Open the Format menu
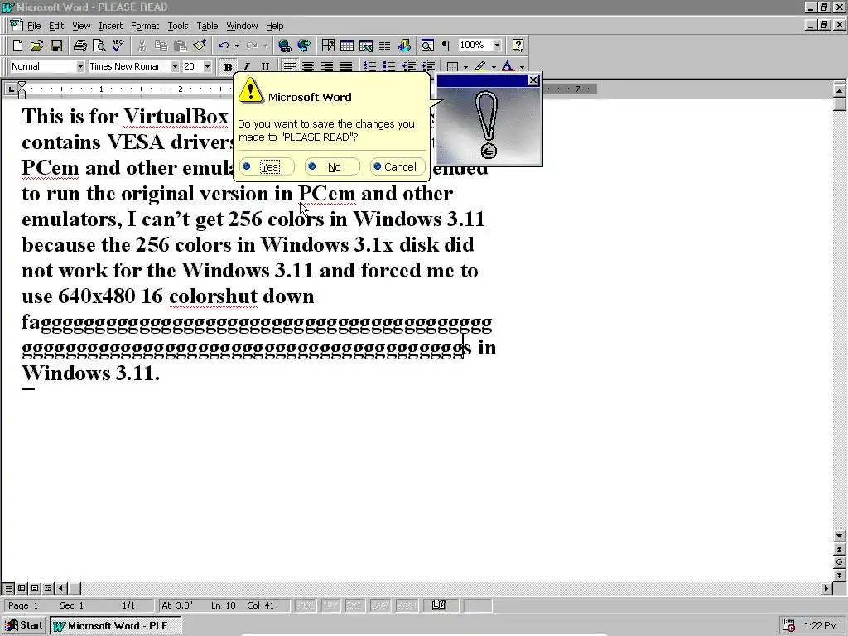The width and height of the screenshot is (848, 636). 145,26
